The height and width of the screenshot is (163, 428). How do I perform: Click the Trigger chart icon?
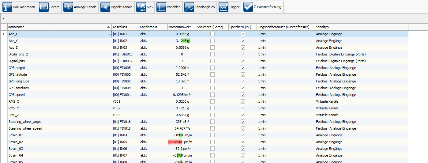223,7
